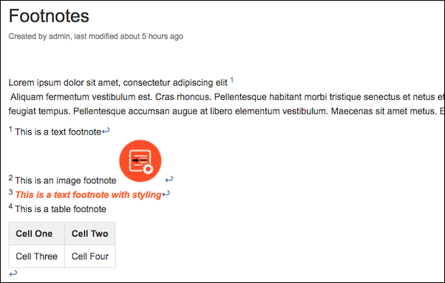Click 'This is a text footnote' text
Image resolution: width=445 pixels, height=283 pixels.
(58, 132)
